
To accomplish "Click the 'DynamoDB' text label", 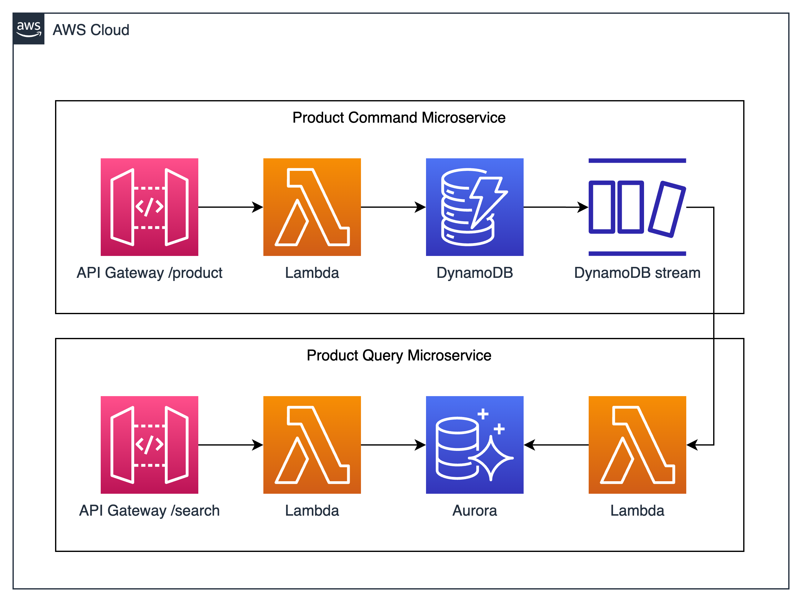I will [x=475, y=273].
